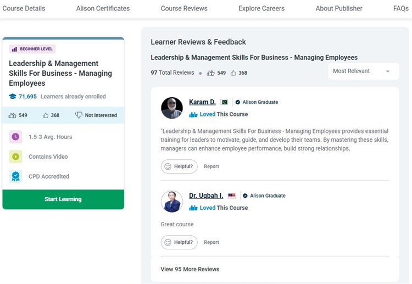Report Karam D.'s review
The width and height of the screenshot is (412, 284).
(x=211, y=166)
